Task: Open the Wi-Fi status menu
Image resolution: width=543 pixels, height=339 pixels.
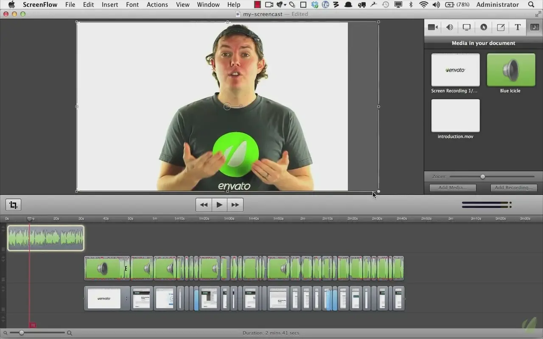Action: (x=423, y=5)
